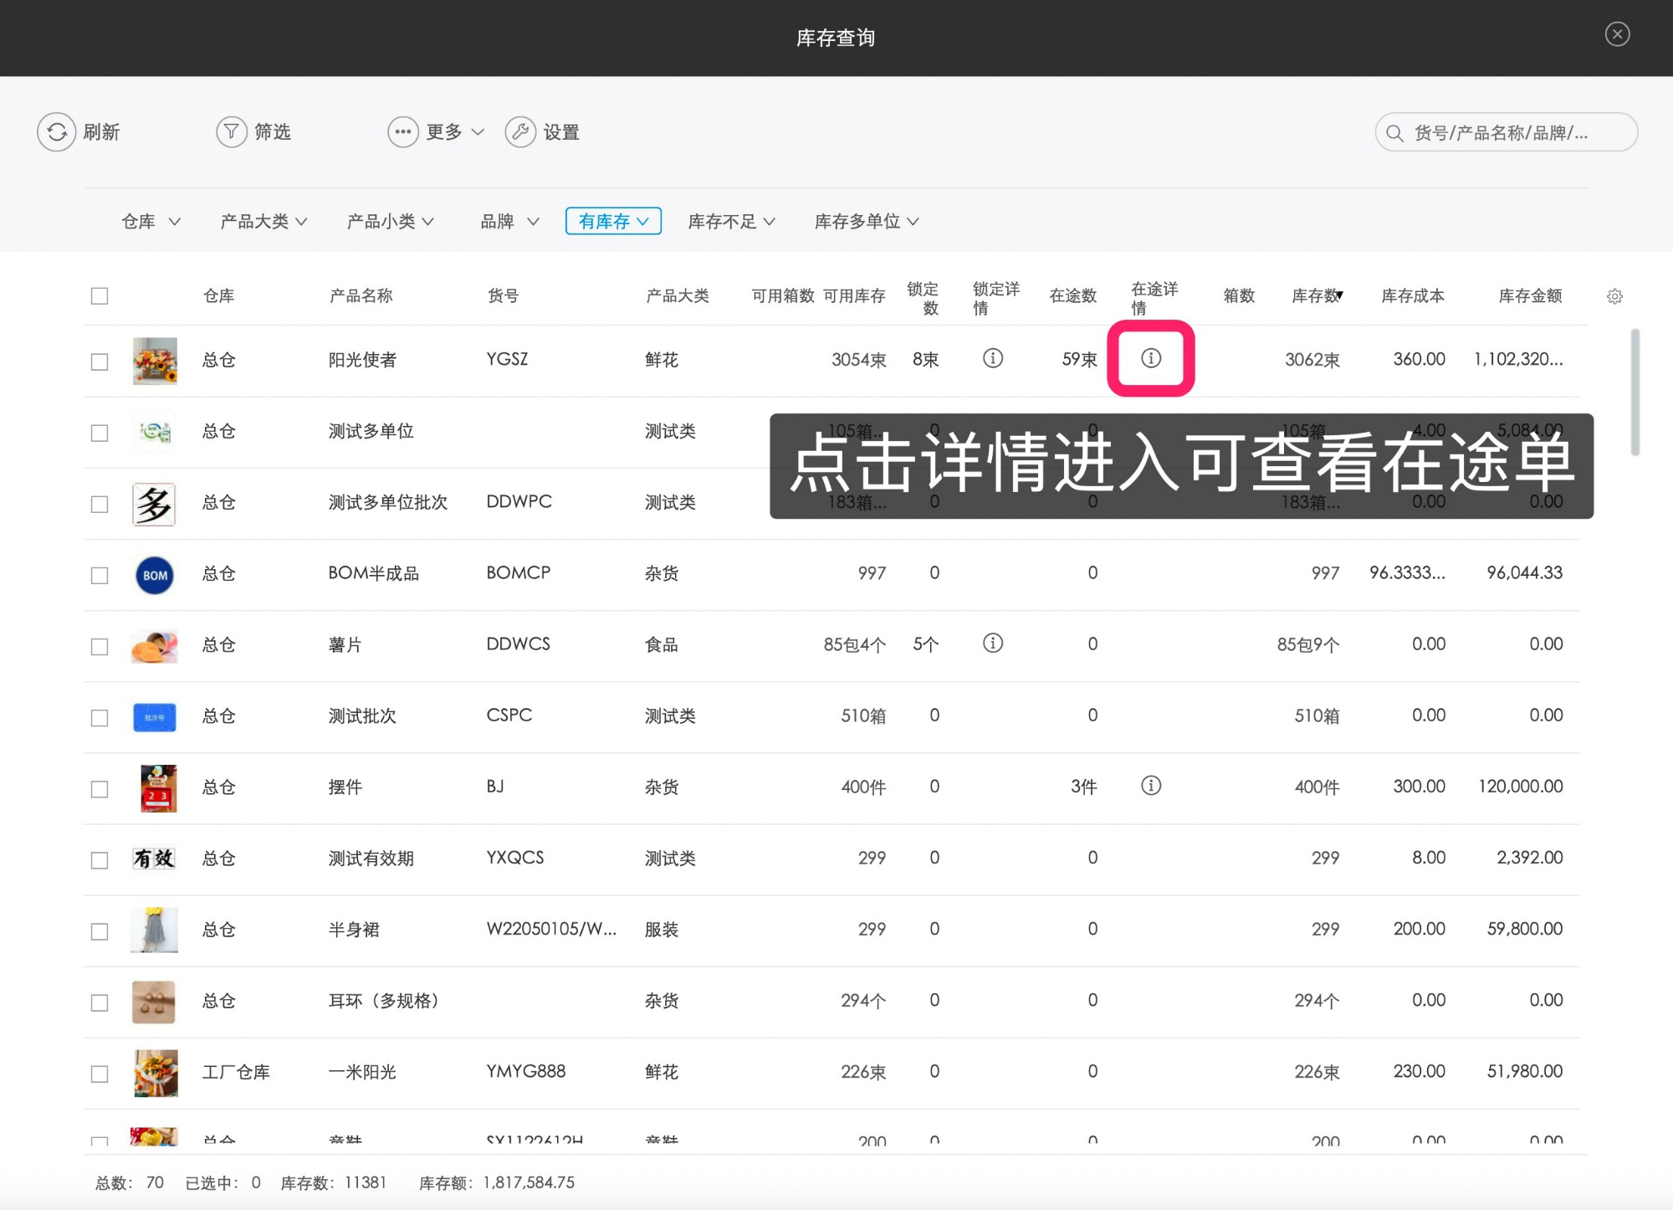Check the 测试多单位 row checkbox
The width and height of the screenshot is (1673, 1210).
100,433
